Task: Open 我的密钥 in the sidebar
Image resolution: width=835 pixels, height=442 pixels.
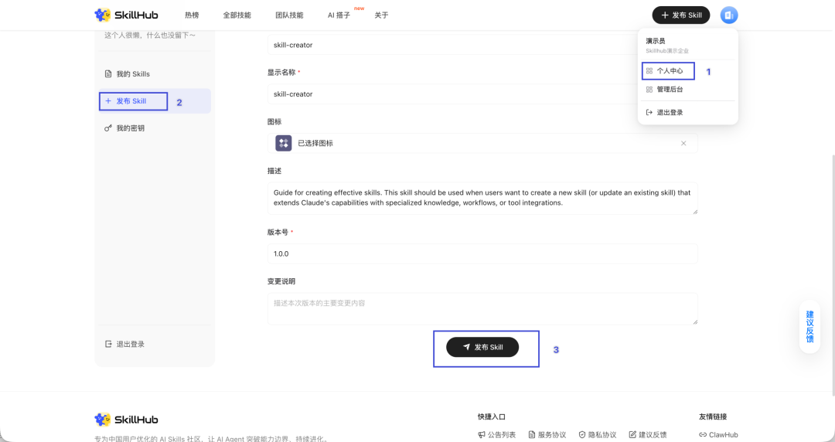Action: [155, 127]
